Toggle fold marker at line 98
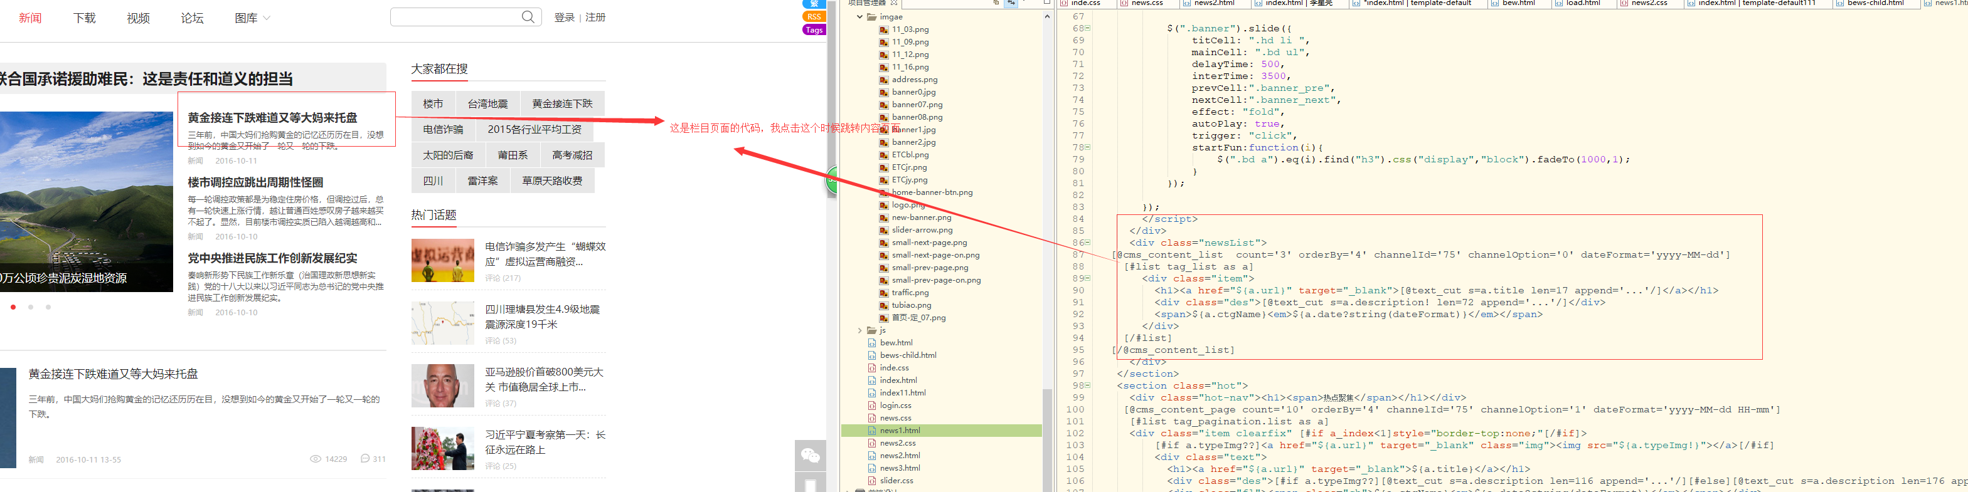The width and height of the screenshot is (1968, 492). [1088, 385]
